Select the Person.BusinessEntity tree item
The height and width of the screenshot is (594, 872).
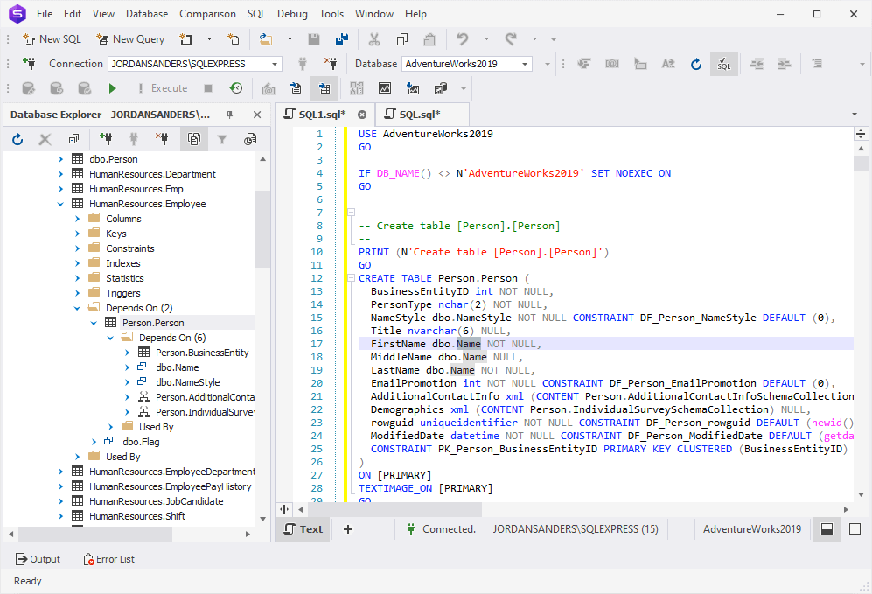coord(202,353)
